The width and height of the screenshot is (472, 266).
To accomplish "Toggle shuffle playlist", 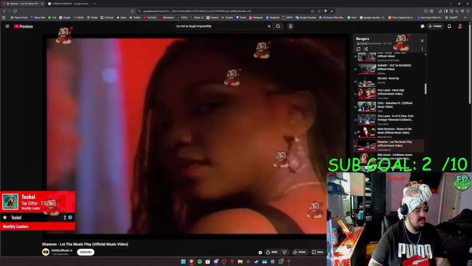I will (x=366, y=49).
